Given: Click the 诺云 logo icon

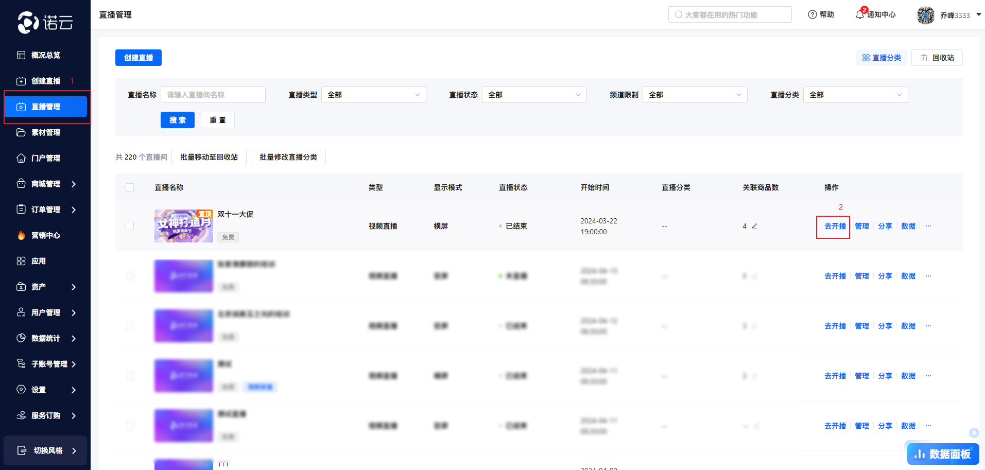Looking at the screenshot, I should 28,22.
